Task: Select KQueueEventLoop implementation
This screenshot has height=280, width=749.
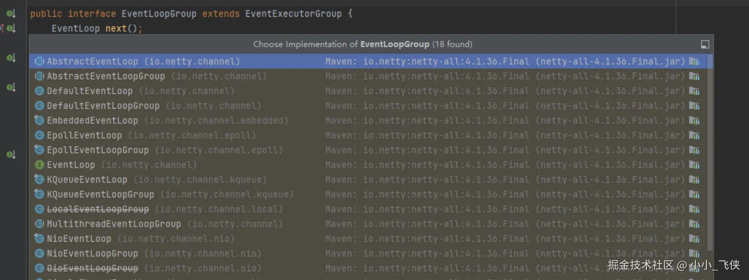Action: (367, 180)
